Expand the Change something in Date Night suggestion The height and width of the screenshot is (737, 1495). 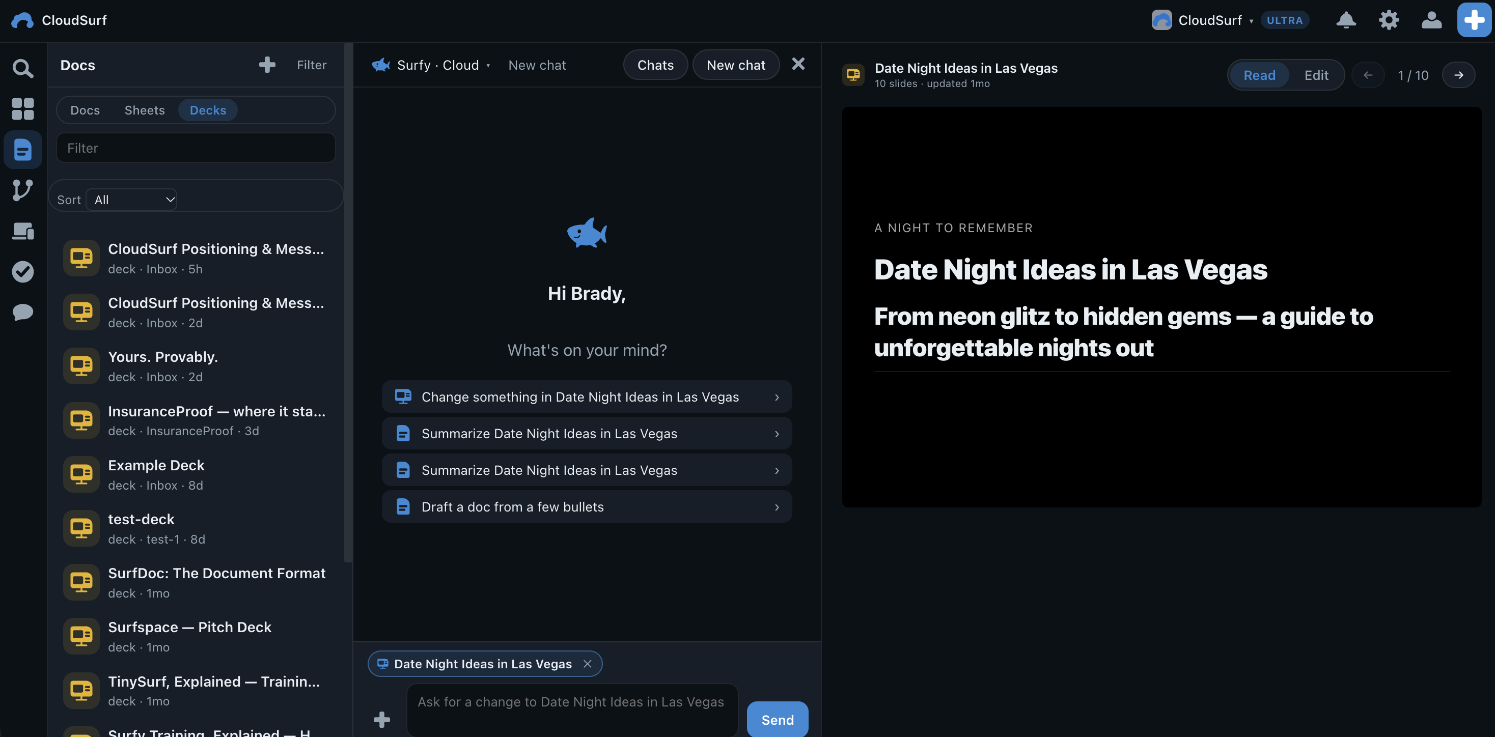(587, 396)
